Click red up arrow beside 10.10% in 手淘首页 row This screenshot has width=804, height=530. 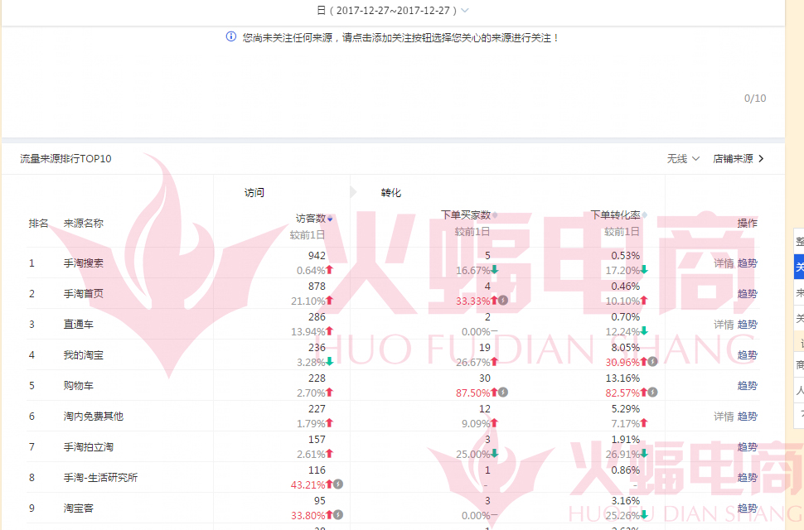(x=644, y=301)
